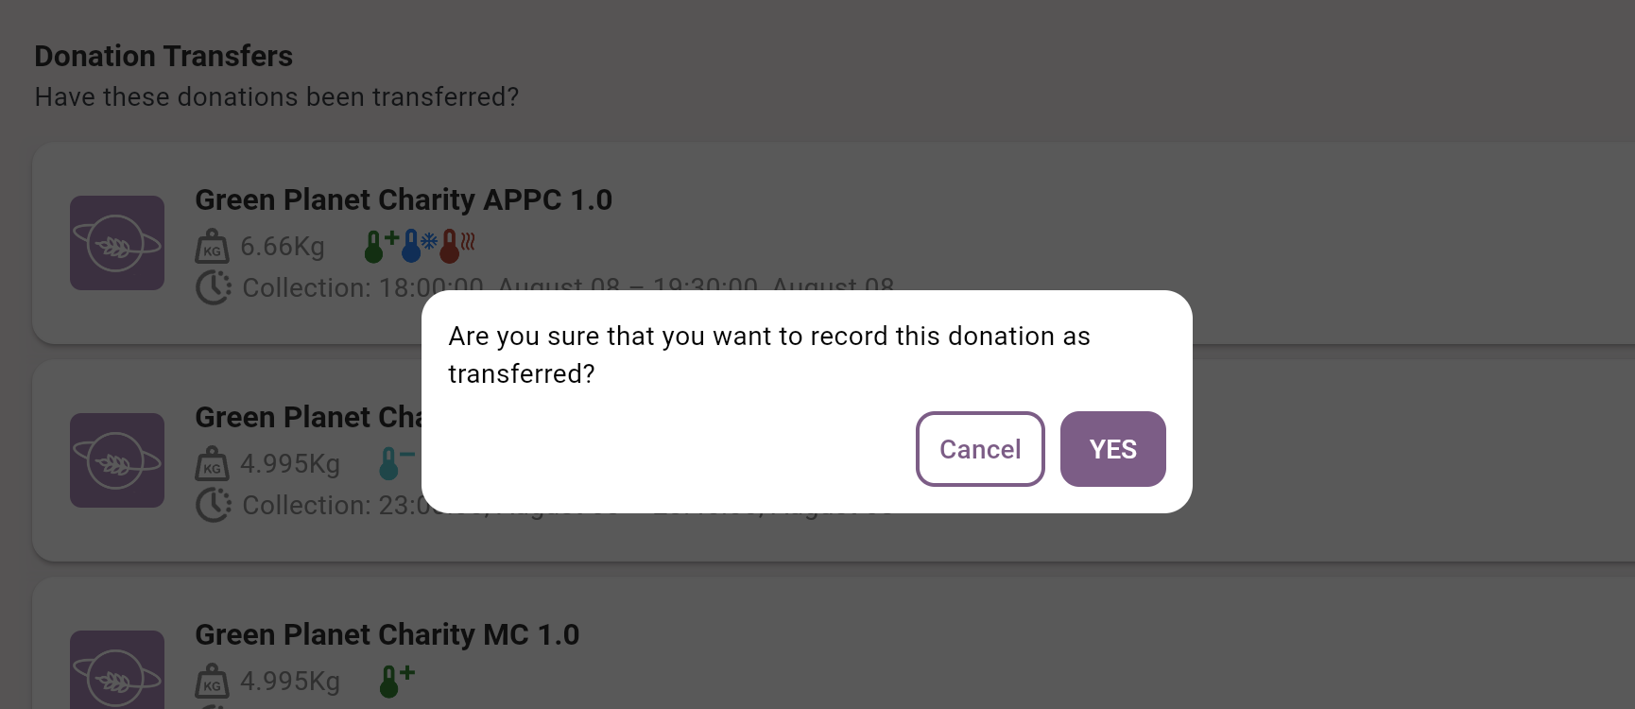Click the clock icon on the second donation card
Image resolution: width=1635 pixels, height=709 pixels.
[215, 505]
